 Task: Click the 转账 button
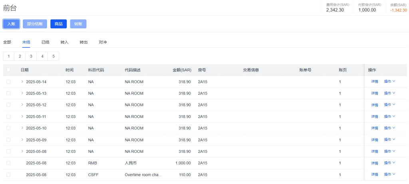click(x=78, y=24)
